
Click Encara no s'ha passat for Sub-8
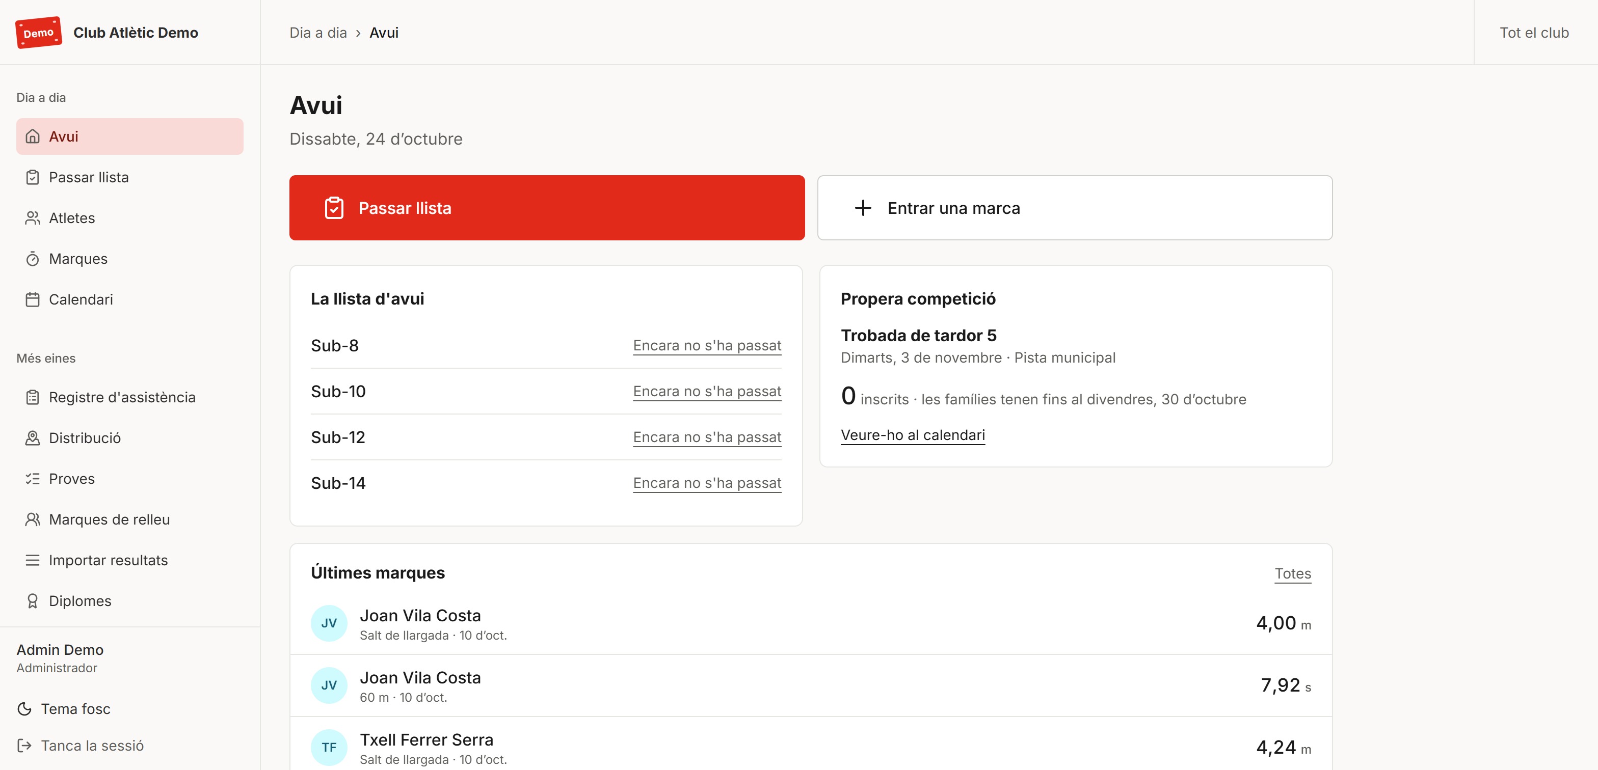707,345
